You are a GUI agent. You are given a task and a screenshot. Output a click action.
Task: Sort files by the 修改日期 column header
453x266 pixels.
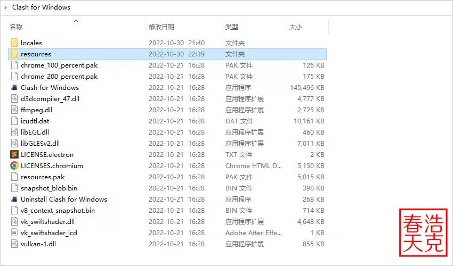(161, 27)
